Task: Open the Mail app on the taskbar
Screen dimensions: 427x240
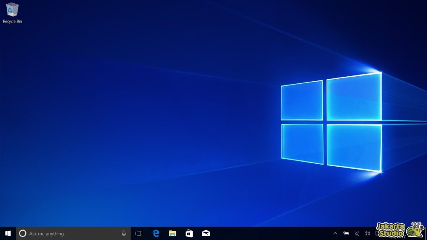Action: point(206,233)
